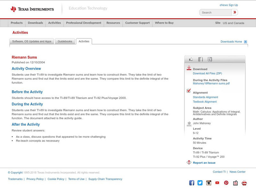Share the activity on Facebook
256x188 pixels.
point(200,59)
